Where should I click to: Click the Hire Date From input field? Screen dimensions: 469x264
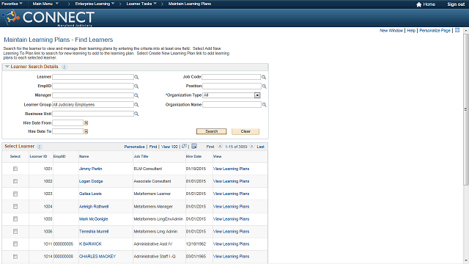pos(67,122)
